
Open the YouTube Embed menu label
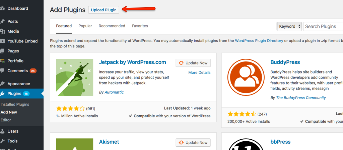click(22, 41)
